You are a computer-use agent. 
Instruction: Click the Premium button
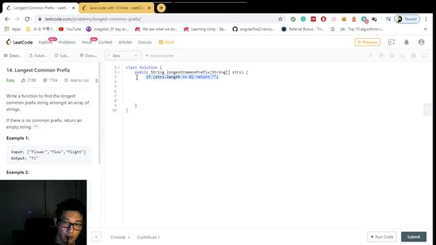tap(367, 42)
